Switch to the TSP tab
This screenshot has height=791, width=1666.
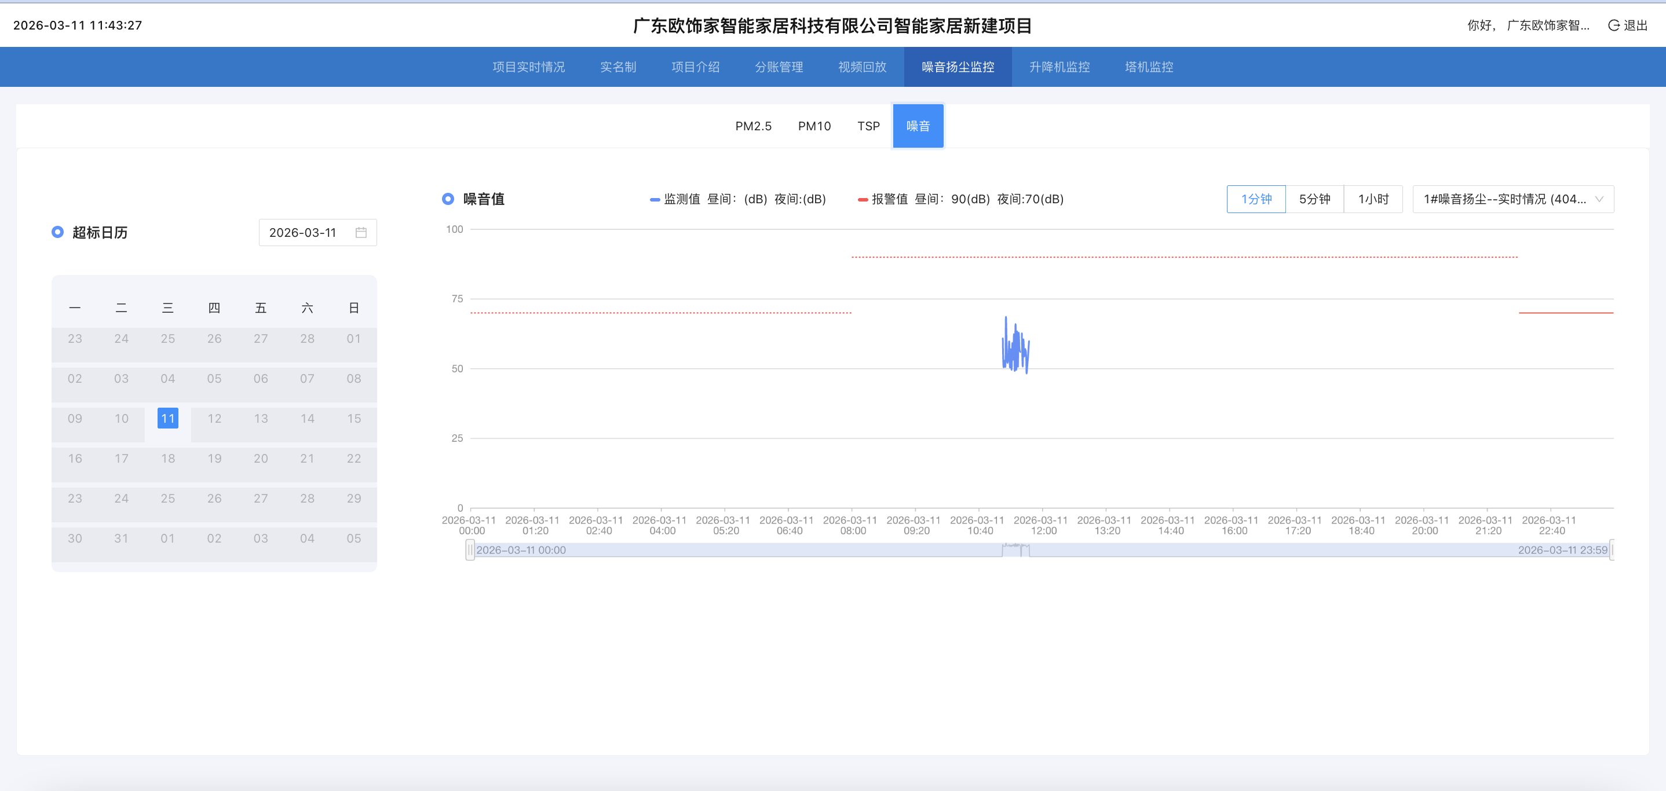[868, 126]
